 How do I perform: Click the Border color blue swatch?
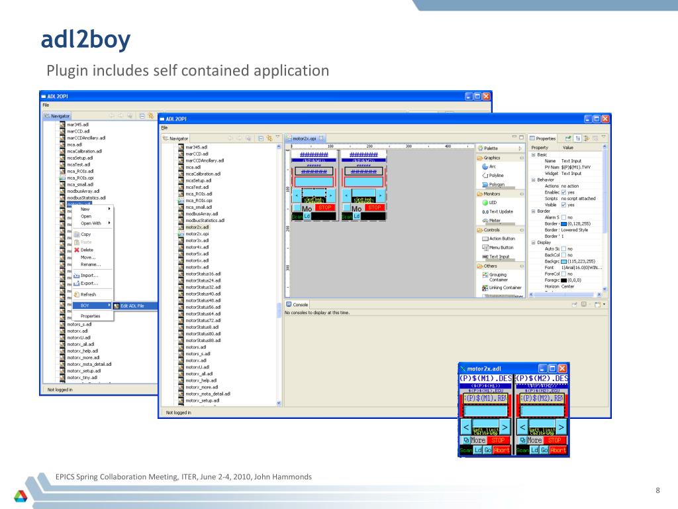564,224
